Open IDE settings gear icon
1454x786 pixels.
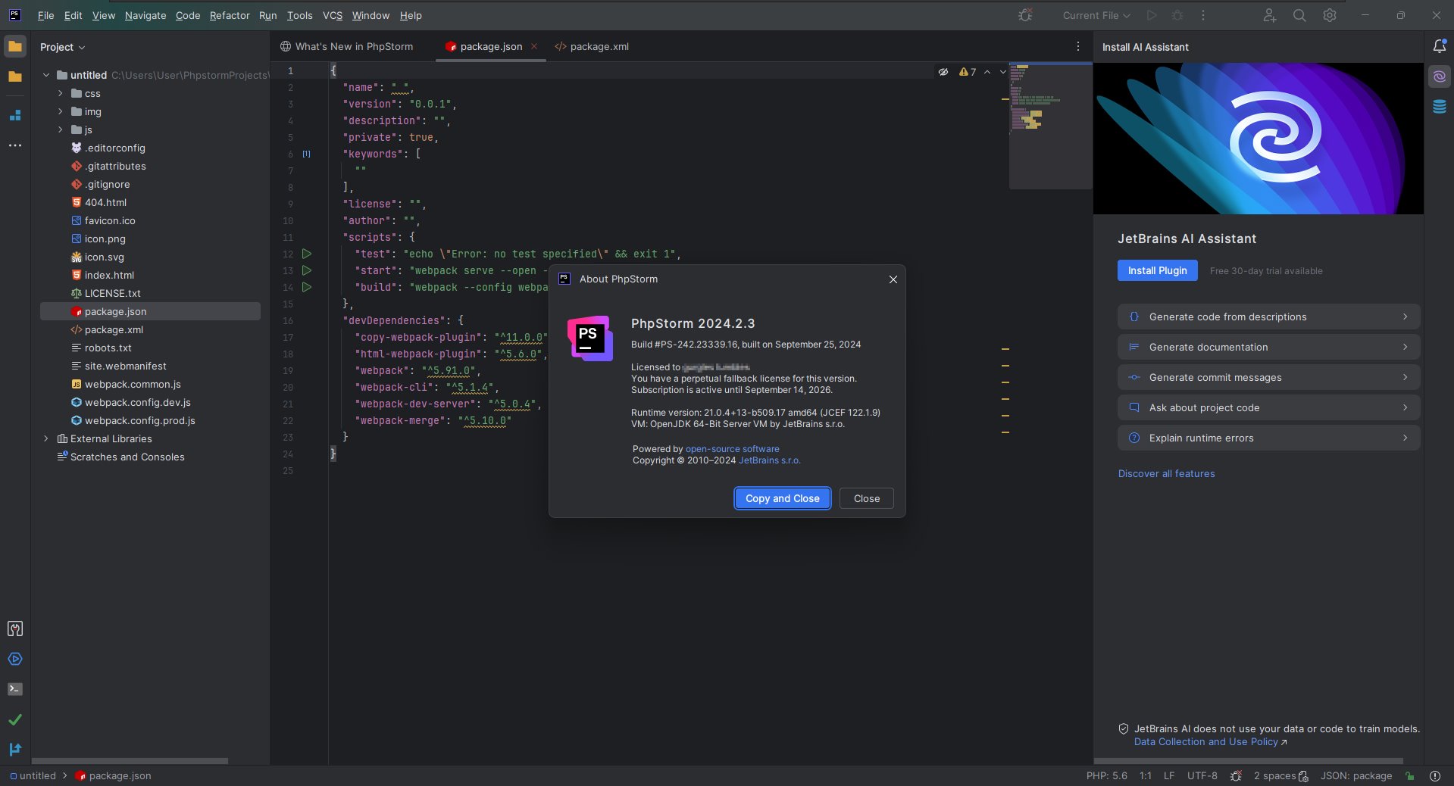(x=1330, y=15)
